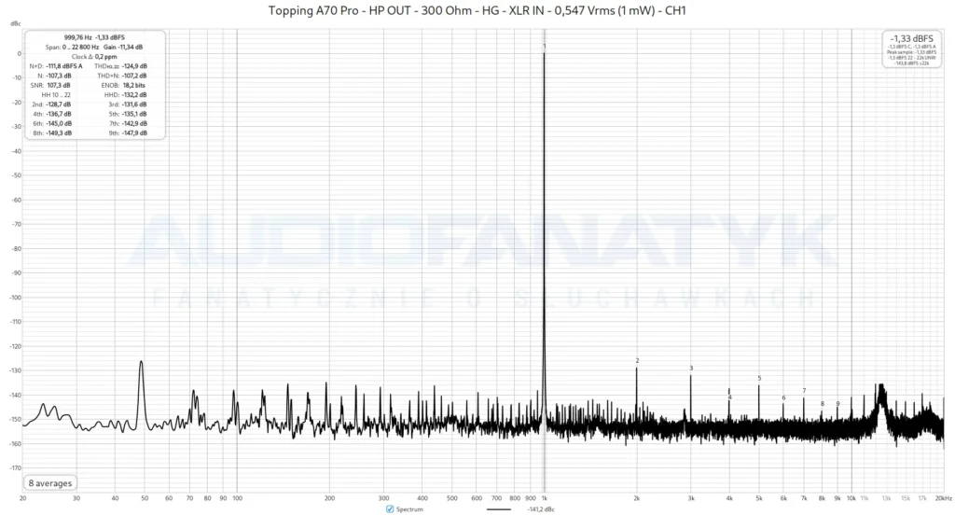Click harmonic marker 3 at the 3k peak

691,369
